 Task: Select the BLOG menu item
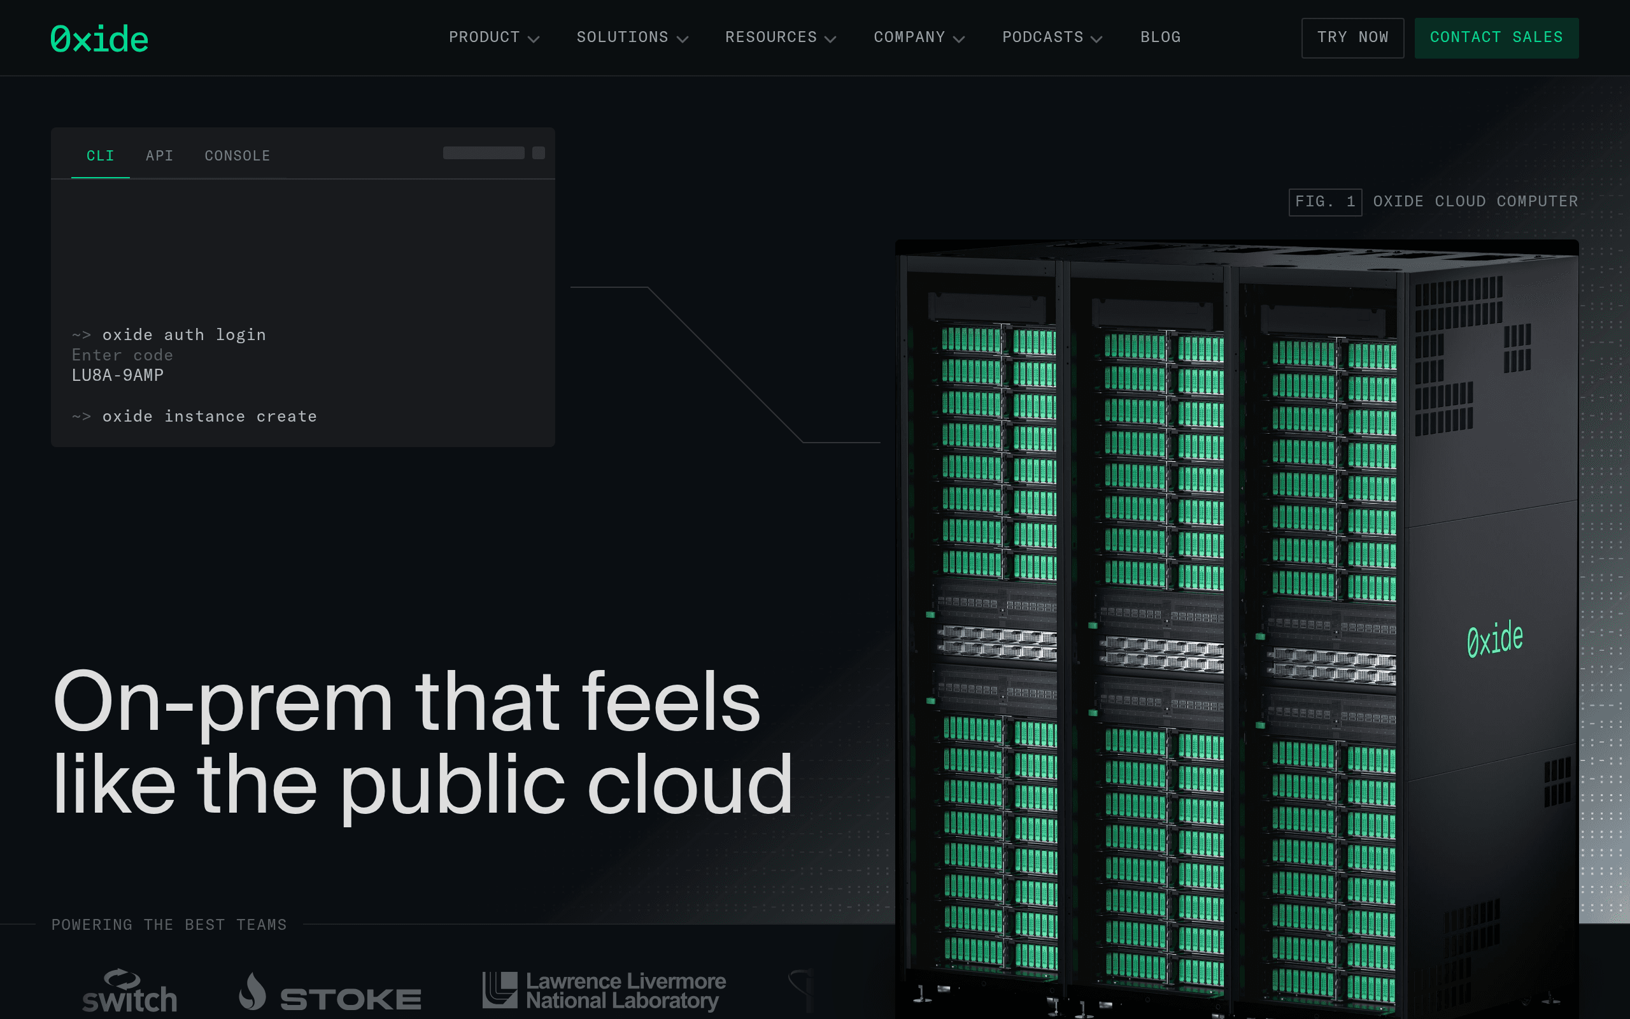(x=1160, y=38)
